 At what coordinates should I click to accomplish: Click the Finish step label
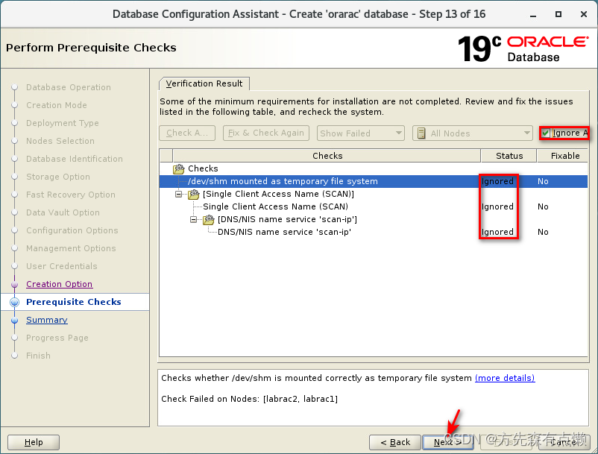point(38,356)
